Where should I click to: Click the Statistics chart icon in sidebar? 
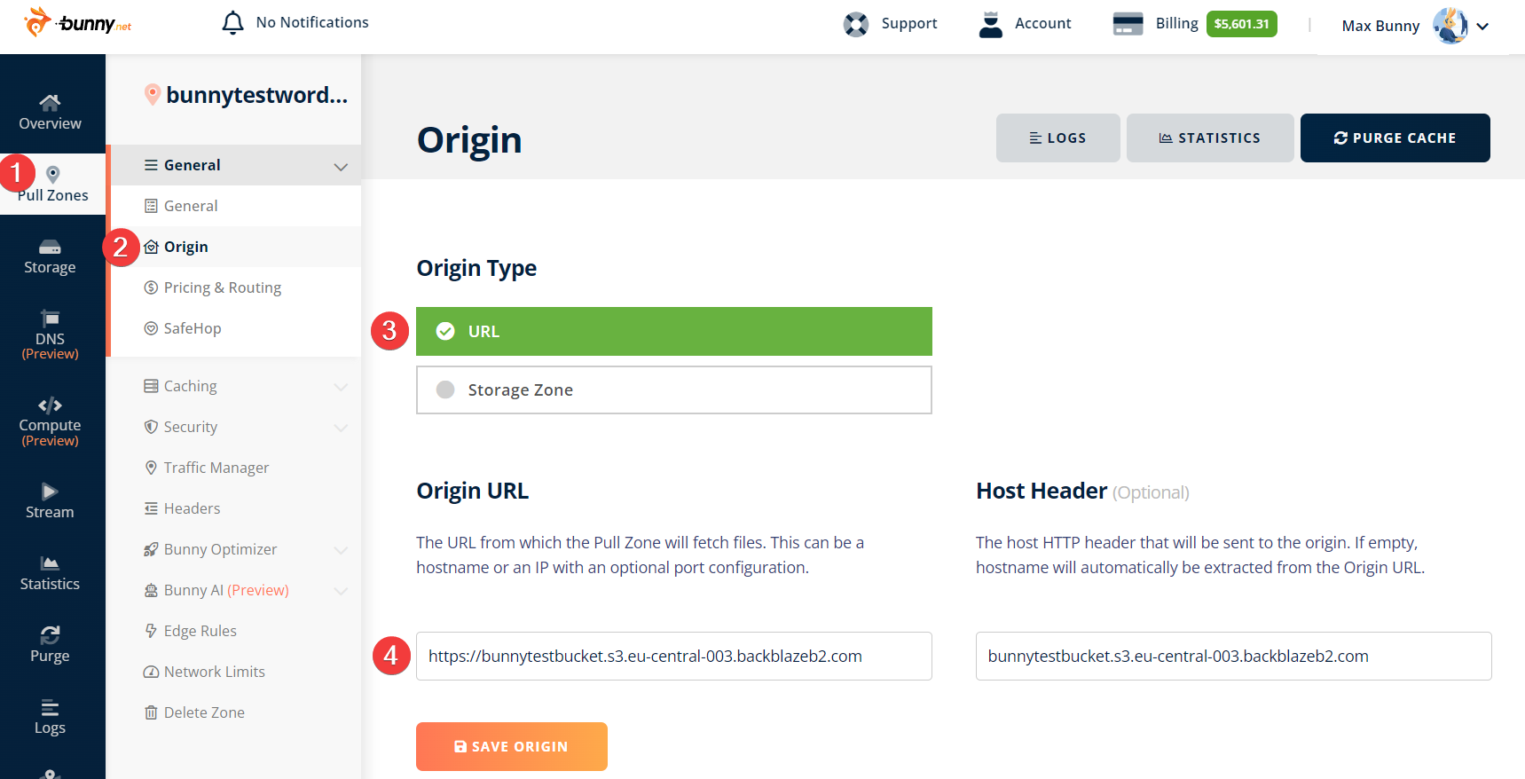click(50, 563)
